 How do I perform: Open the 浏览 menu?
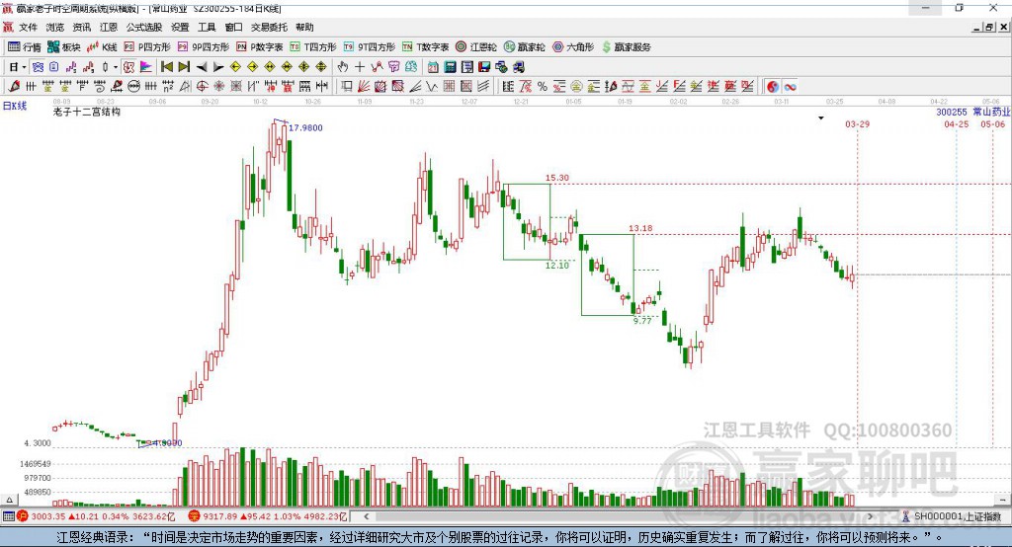point(55,27)
